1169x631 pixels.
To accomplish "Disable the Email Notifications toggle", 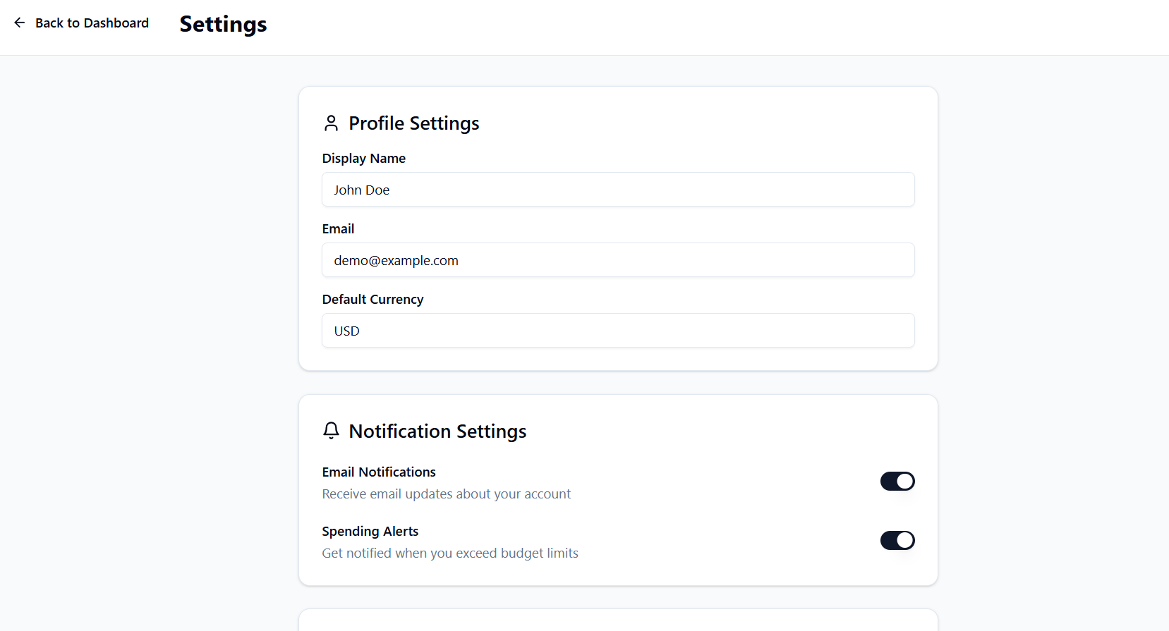I will (897, 482).
